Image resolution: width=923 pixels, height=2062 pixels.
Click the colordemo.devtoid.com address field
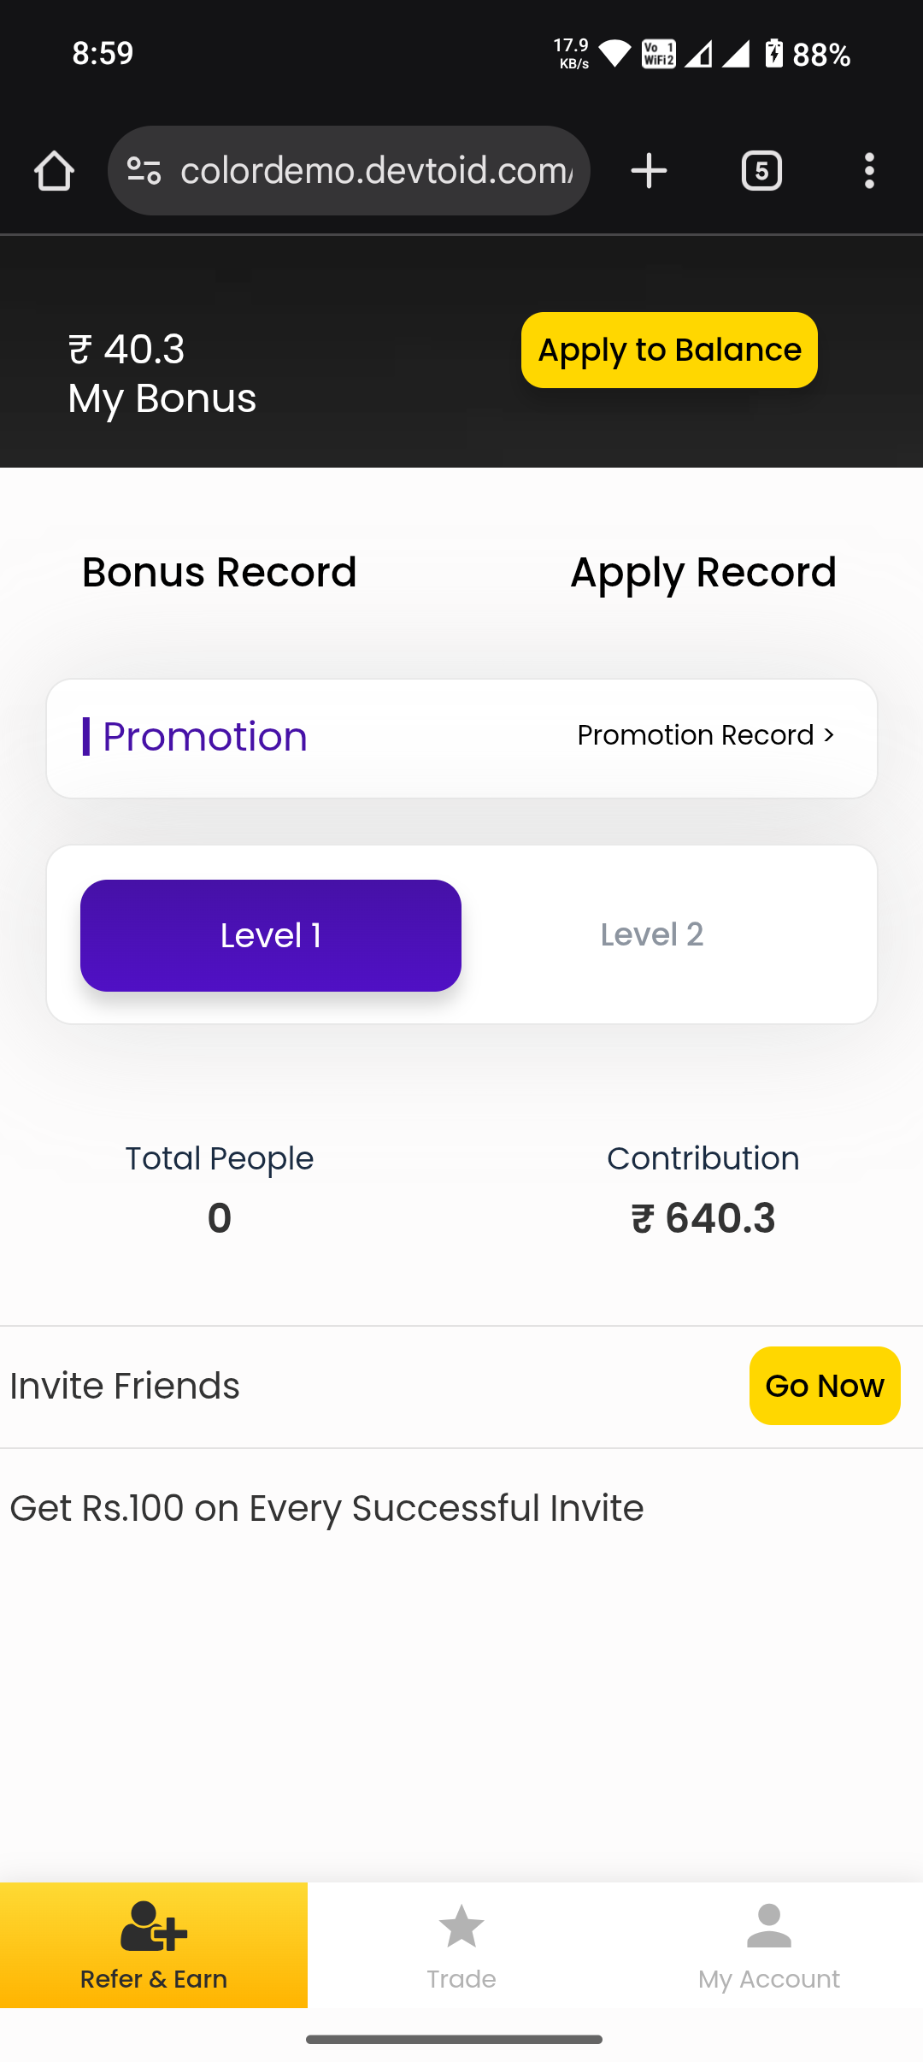pos(376,171)
